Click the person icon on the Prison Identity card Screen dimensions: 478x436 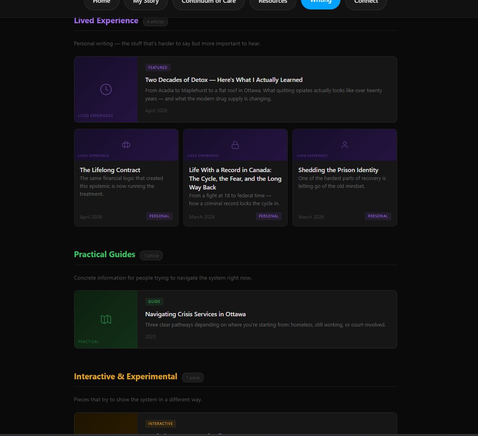(345, 145)
